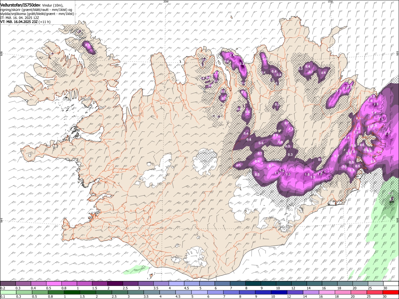Select the lower legend swatch between 2.5 and 3
Viewport: 399px width, 299px height.
click(x=120, y=292)
